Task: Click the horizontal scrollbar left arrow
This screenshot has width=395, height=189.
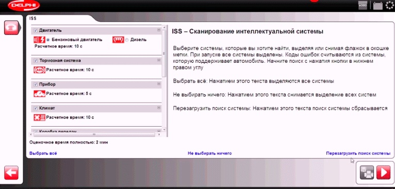Action: click(31, 134)
